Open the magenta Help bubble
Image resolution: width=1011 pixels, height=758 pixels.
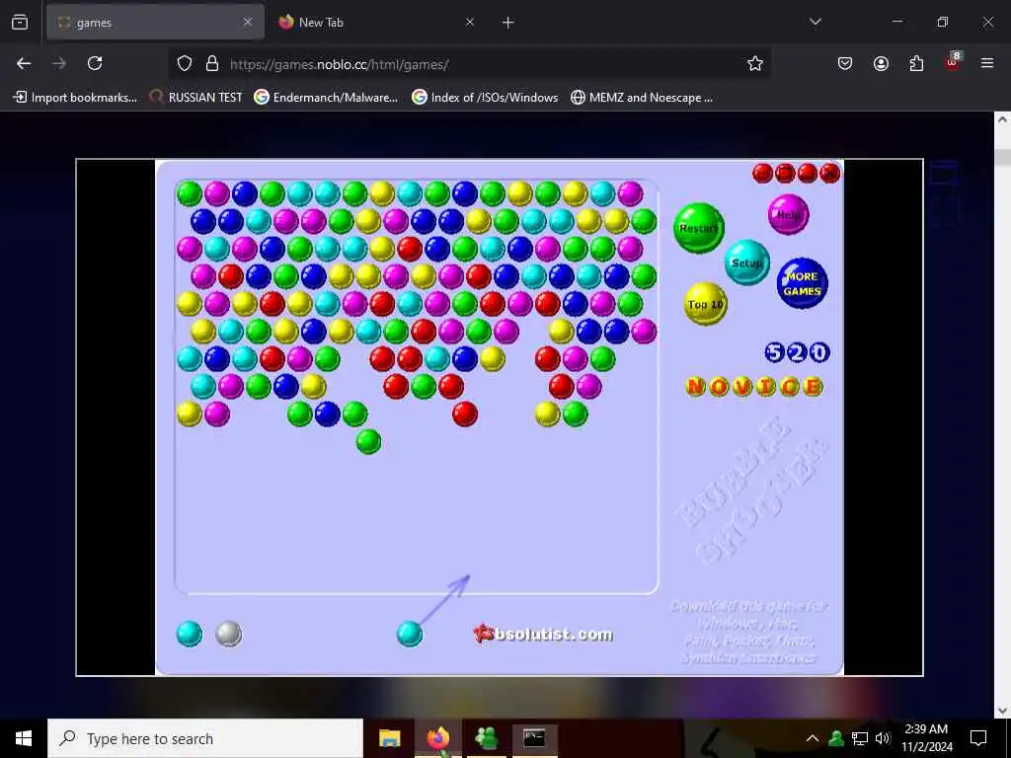pyautogui.click(x=788, y=214)
